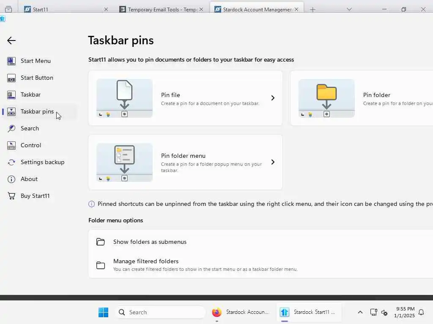Click the Settings backup sync icon
Image resolution: width=433 pixels, height=324 pixels.
pyautogui.click(x=11, y=162)
